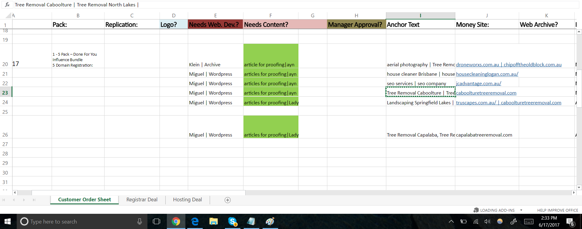Open Skype from the taskbar
The height and width of the screenshot is (229, 582).
(232, 221)
